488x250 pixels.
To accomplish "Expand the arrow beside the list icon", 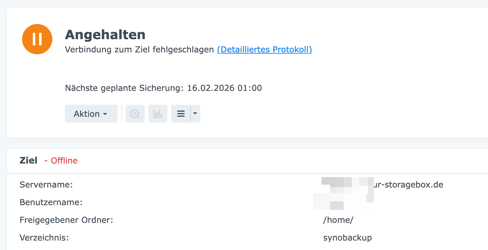I will click(x=195, y=114).
